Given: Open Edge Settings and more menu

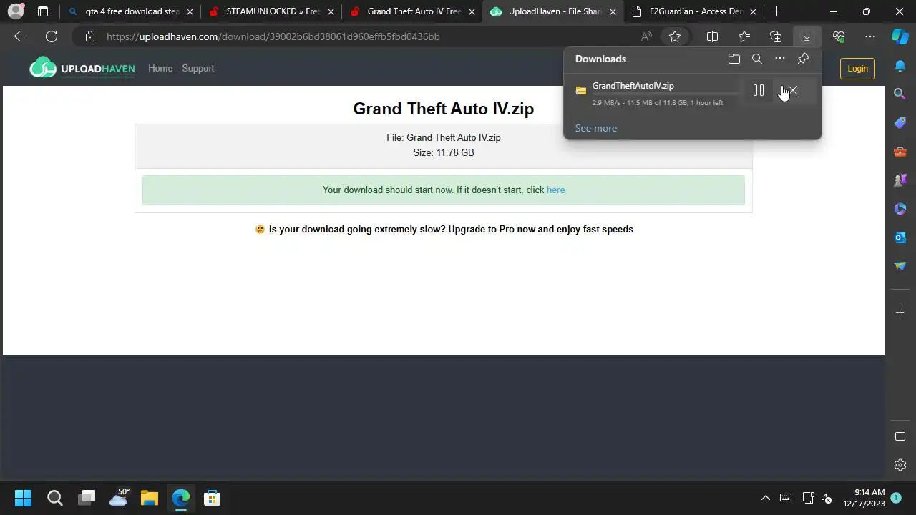Looking at the screenshot, I should point(870,36).
